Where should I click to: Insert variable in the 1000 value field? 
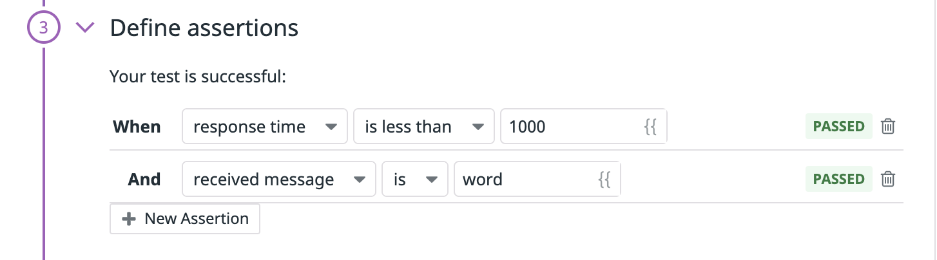tap(650, 127)
